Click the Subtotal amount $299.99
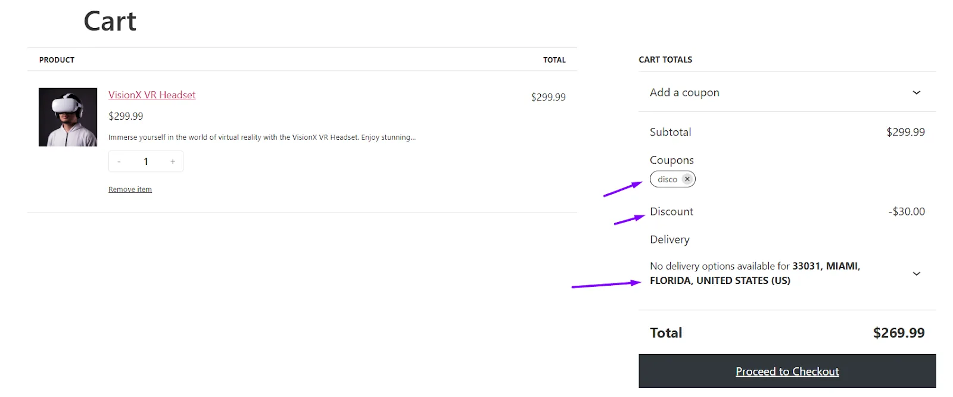Image resolution: width=953 pixels, height=397 pixels. pos(905,132)
